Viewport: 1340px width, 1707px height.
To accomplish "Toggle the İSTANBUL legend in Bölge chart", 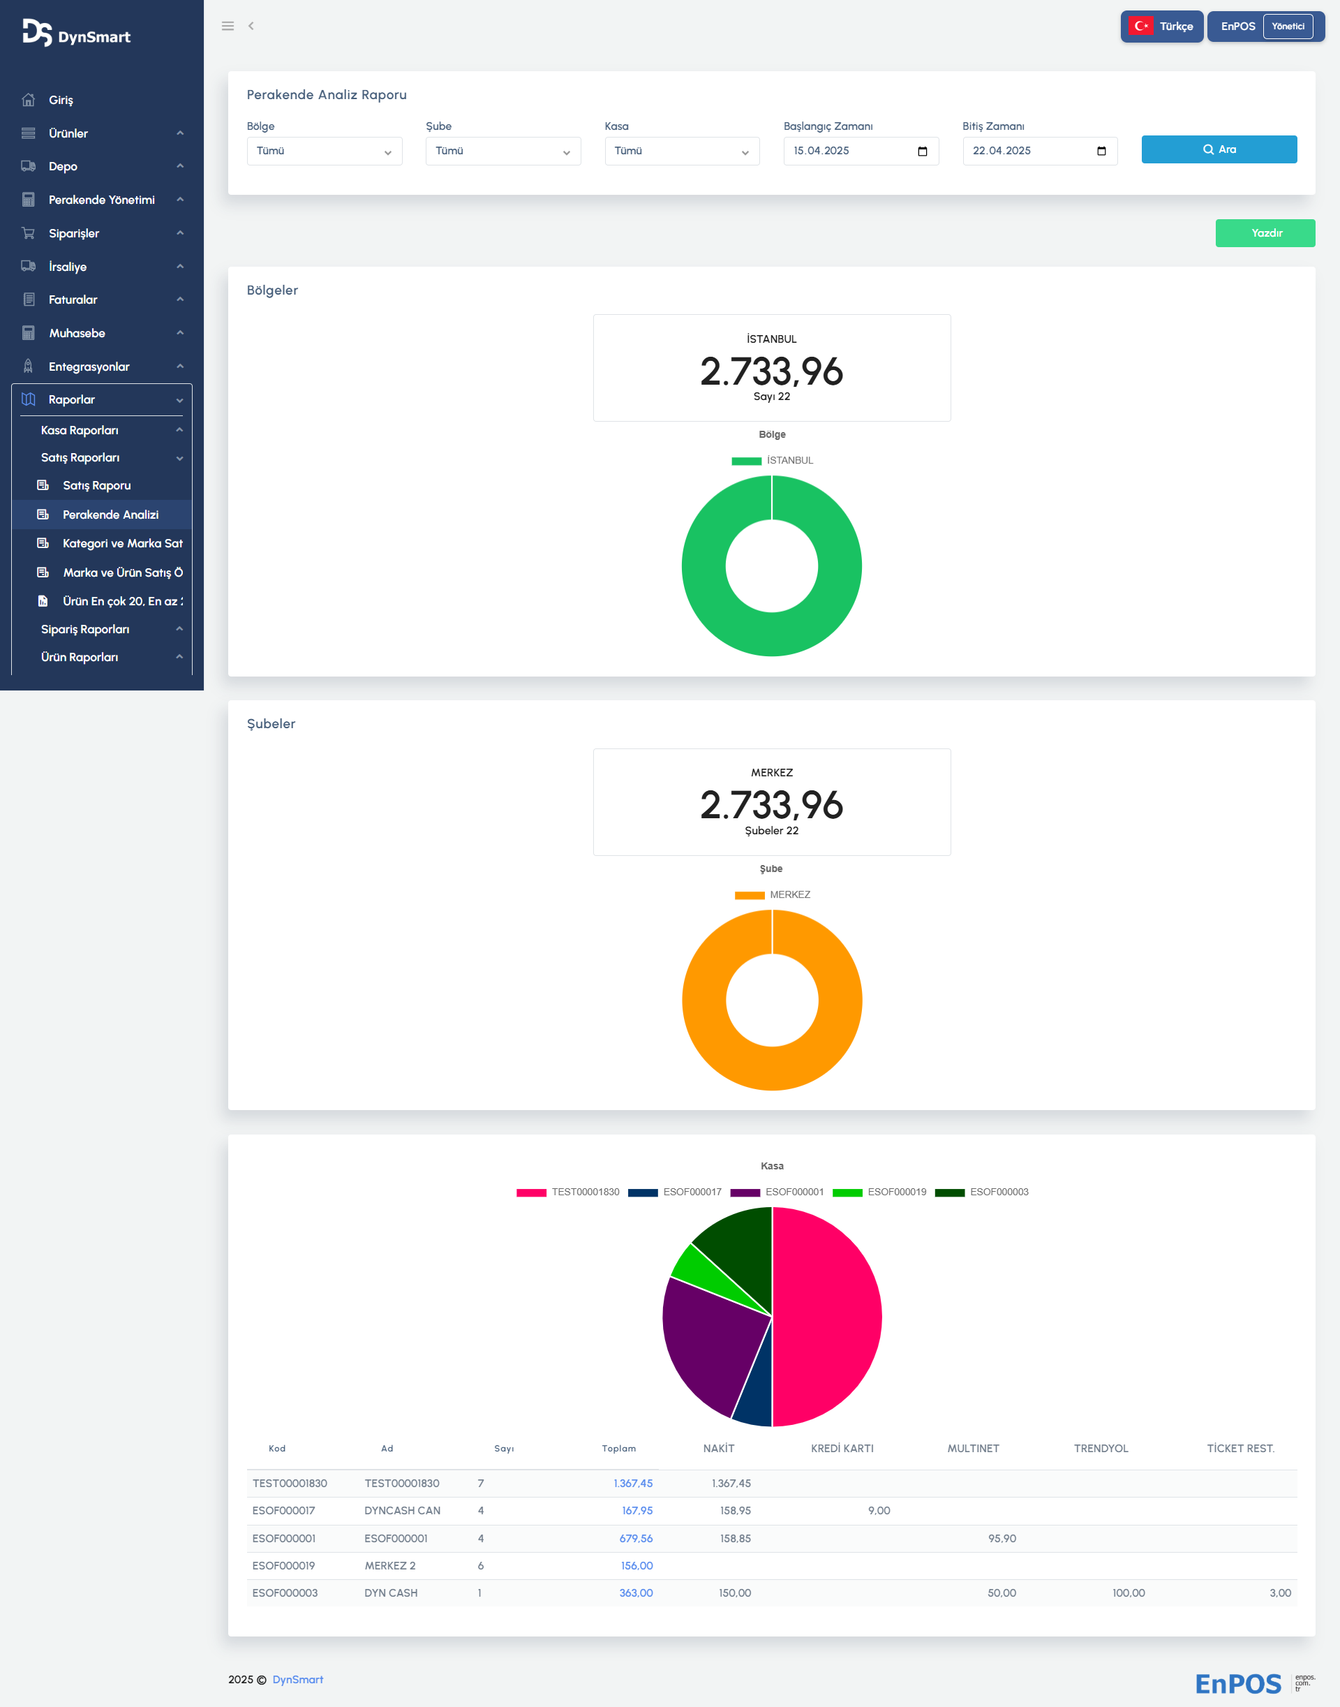I will pos(772,461).
